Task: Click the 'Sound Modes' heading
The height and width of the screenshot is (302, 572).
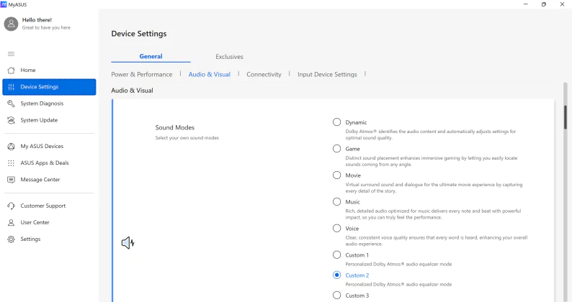Action: (x=175, y=127)
